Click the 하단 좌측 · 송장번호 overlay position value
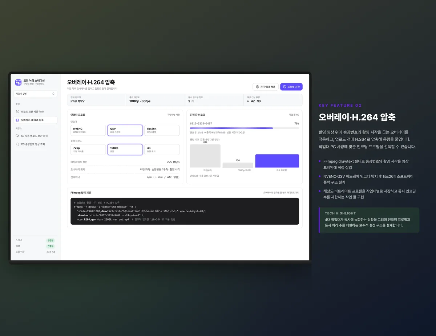436x336 pixels. (160, 169)
